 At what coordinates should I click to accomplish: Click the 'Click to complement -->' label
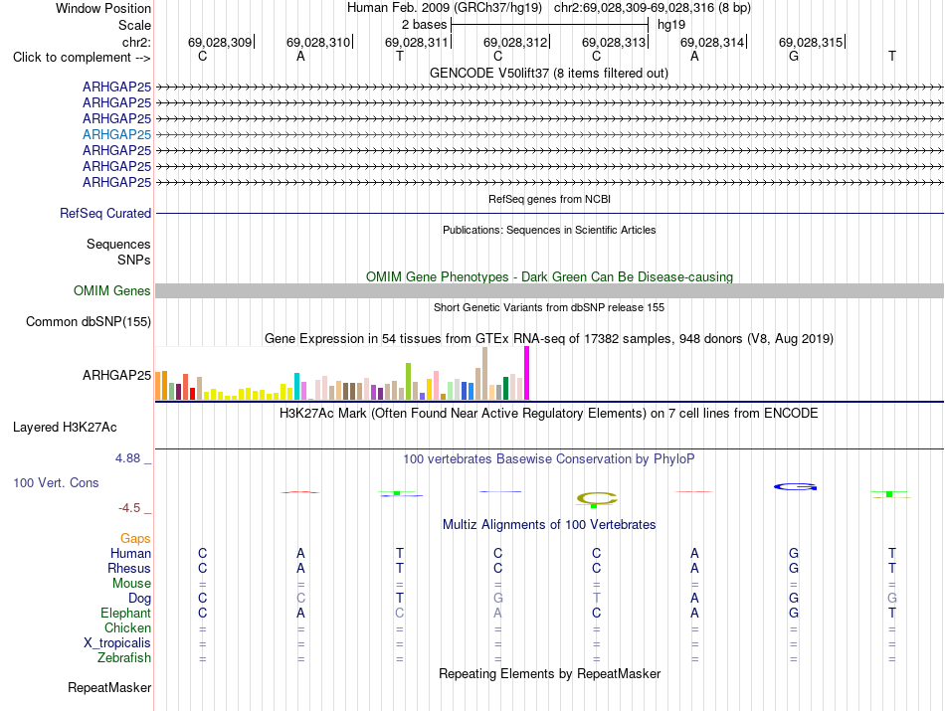82,58
